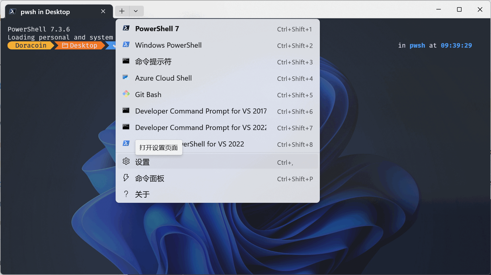Click the lightning icon beside 命令面板
The image size is (491, 275).
126,178
